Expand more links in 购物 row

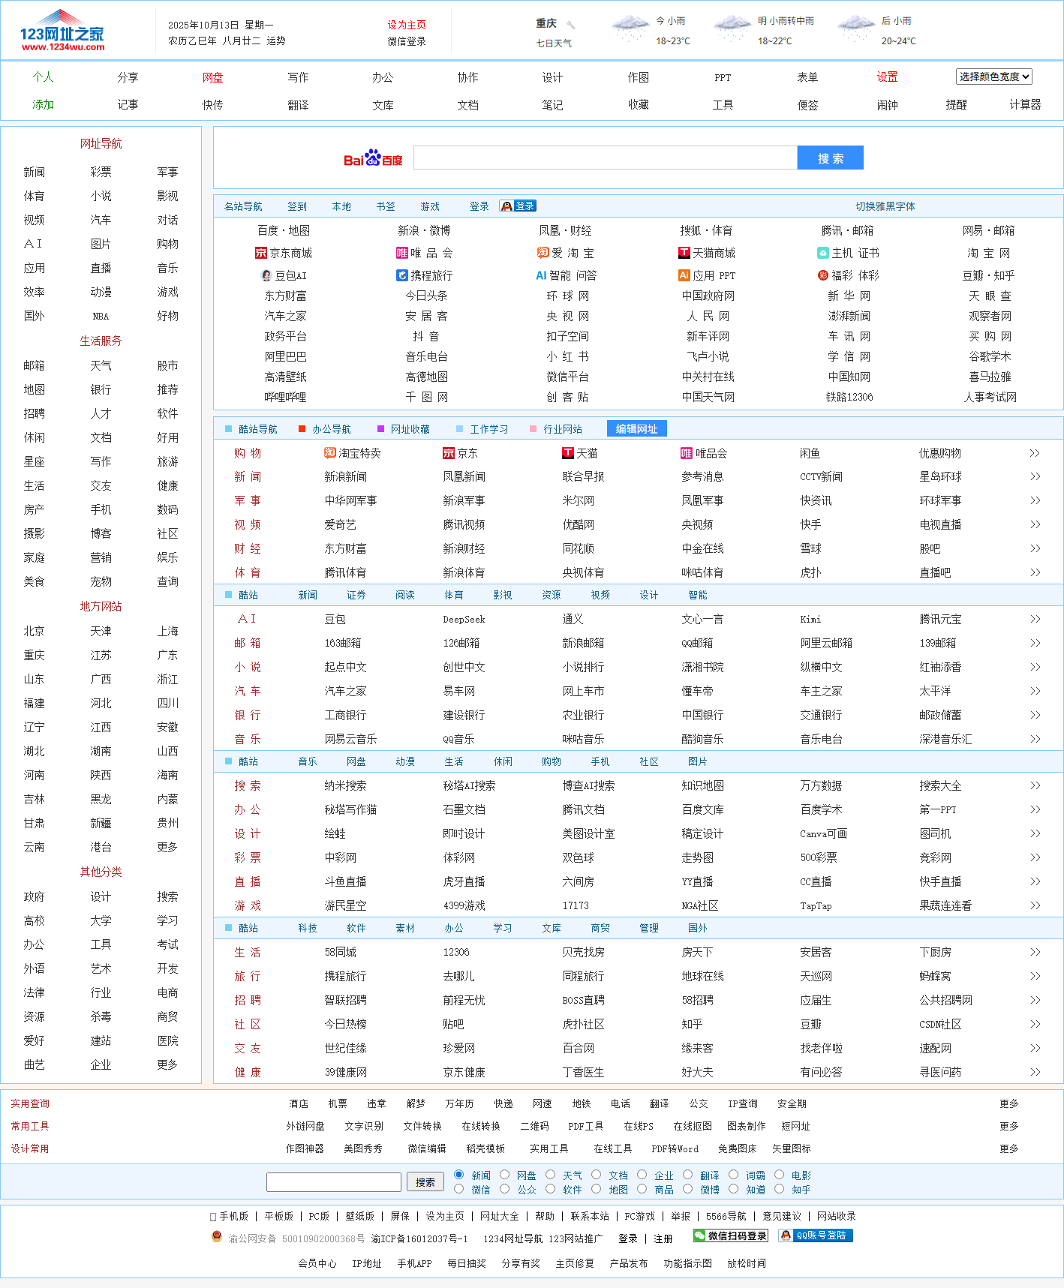point(1035,453)
